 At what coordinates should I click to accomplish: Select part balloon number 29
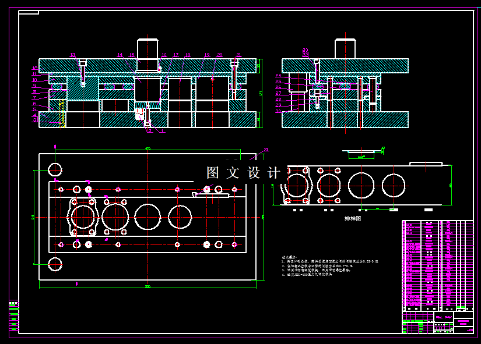(278, 105)
